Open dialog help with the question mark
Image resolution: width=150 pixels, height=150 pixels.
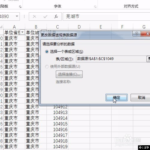(136, 34)
